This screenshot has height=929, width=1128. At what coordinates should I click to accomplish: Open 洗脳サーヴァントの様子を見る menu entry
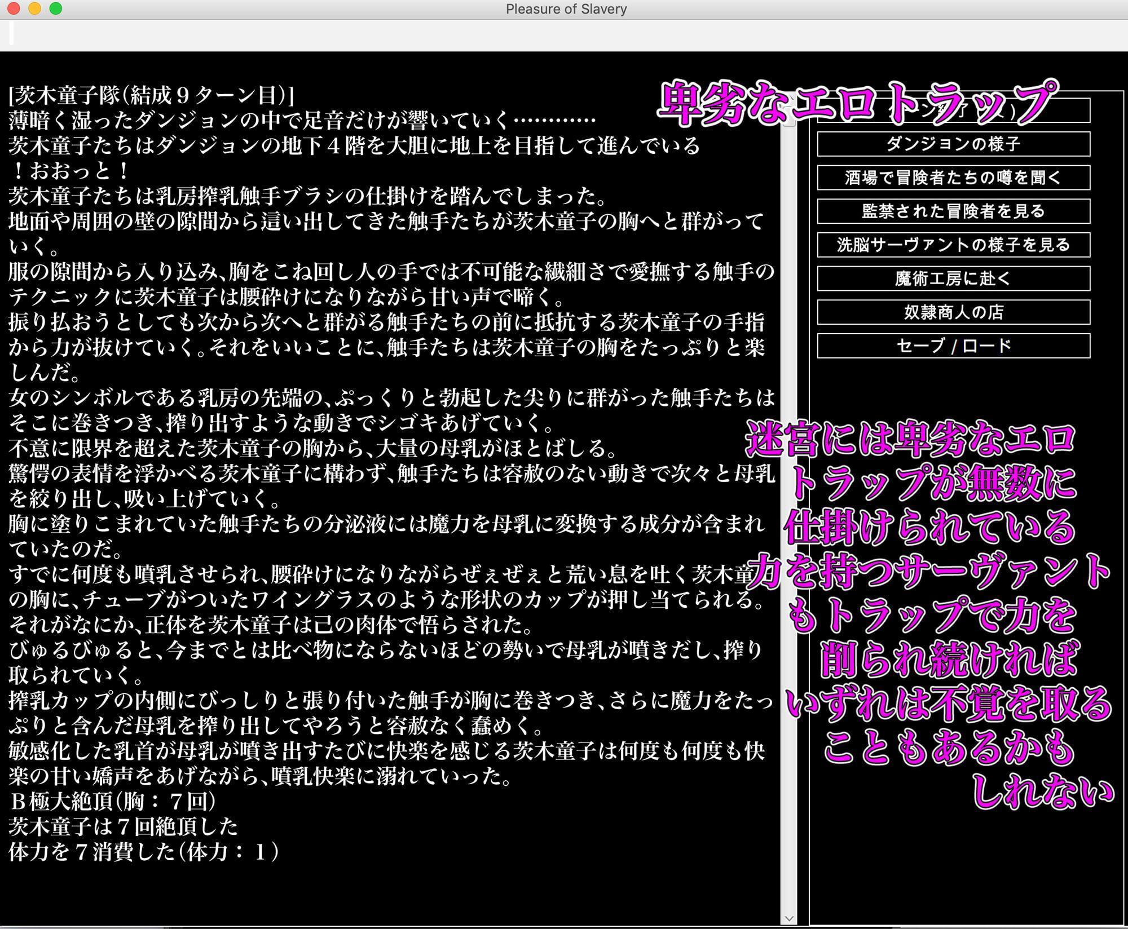[x=953, y=245]
